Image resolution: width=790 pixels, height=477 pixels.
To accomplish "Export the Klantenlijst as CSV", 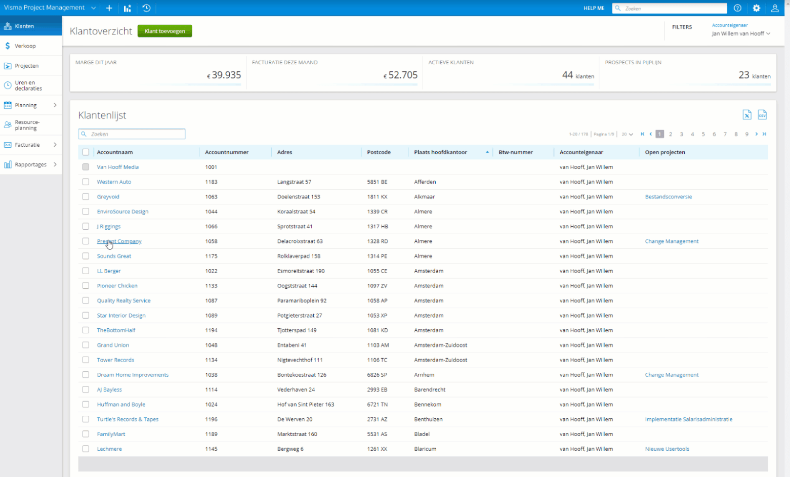I will pos(763,115).
